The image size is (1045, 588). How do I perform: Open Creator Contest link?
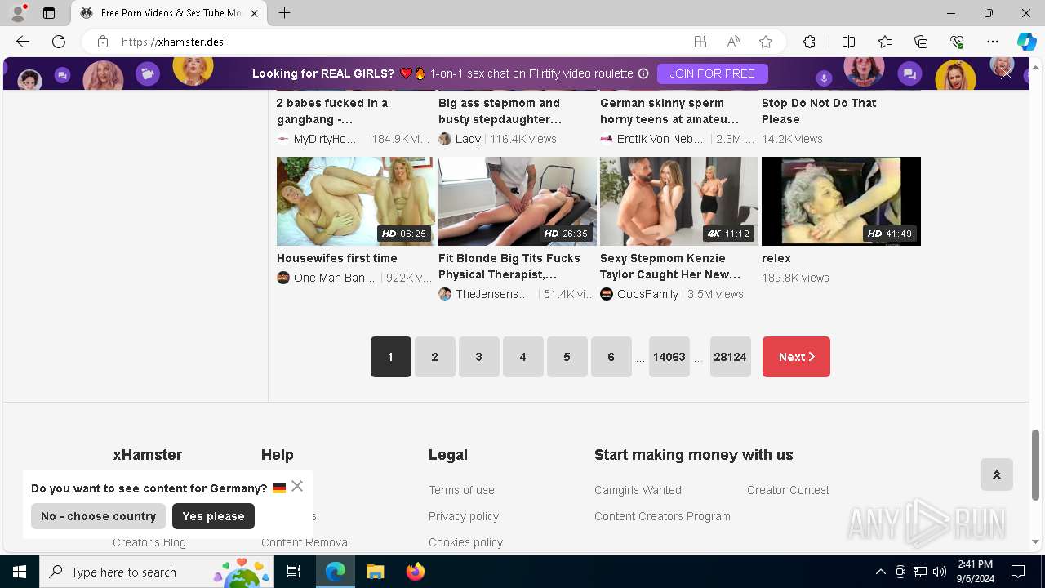click(788, 490)
